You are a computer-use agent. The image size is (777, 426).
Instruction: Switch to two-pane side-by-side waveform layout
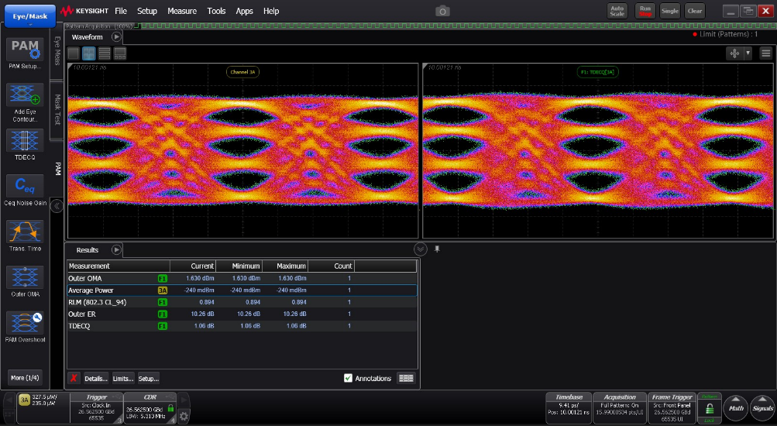(89, 53)
